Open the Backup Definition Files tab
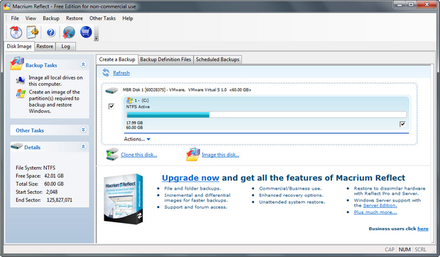Screen dimensions: 440x257 click(x=165, y=60)
